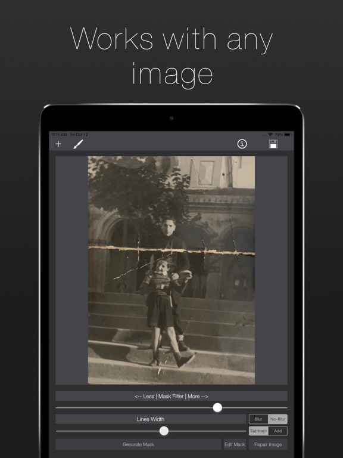Check the Wi-Fi status icon
343x458 pixels.
pyautogui.click(x=270, y=135)
